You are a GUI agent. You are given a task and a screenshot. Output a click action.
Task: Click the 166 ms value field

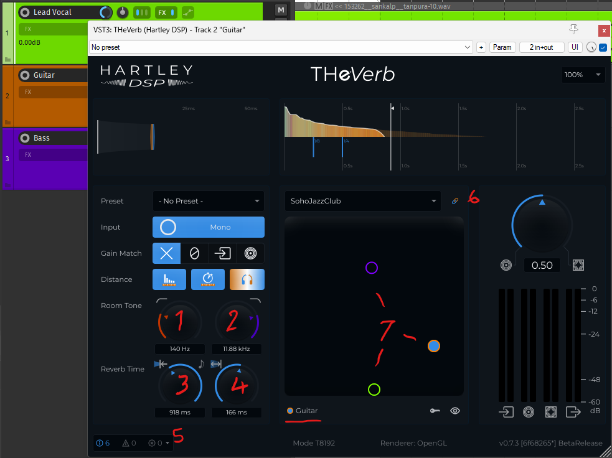coord(237,413)
